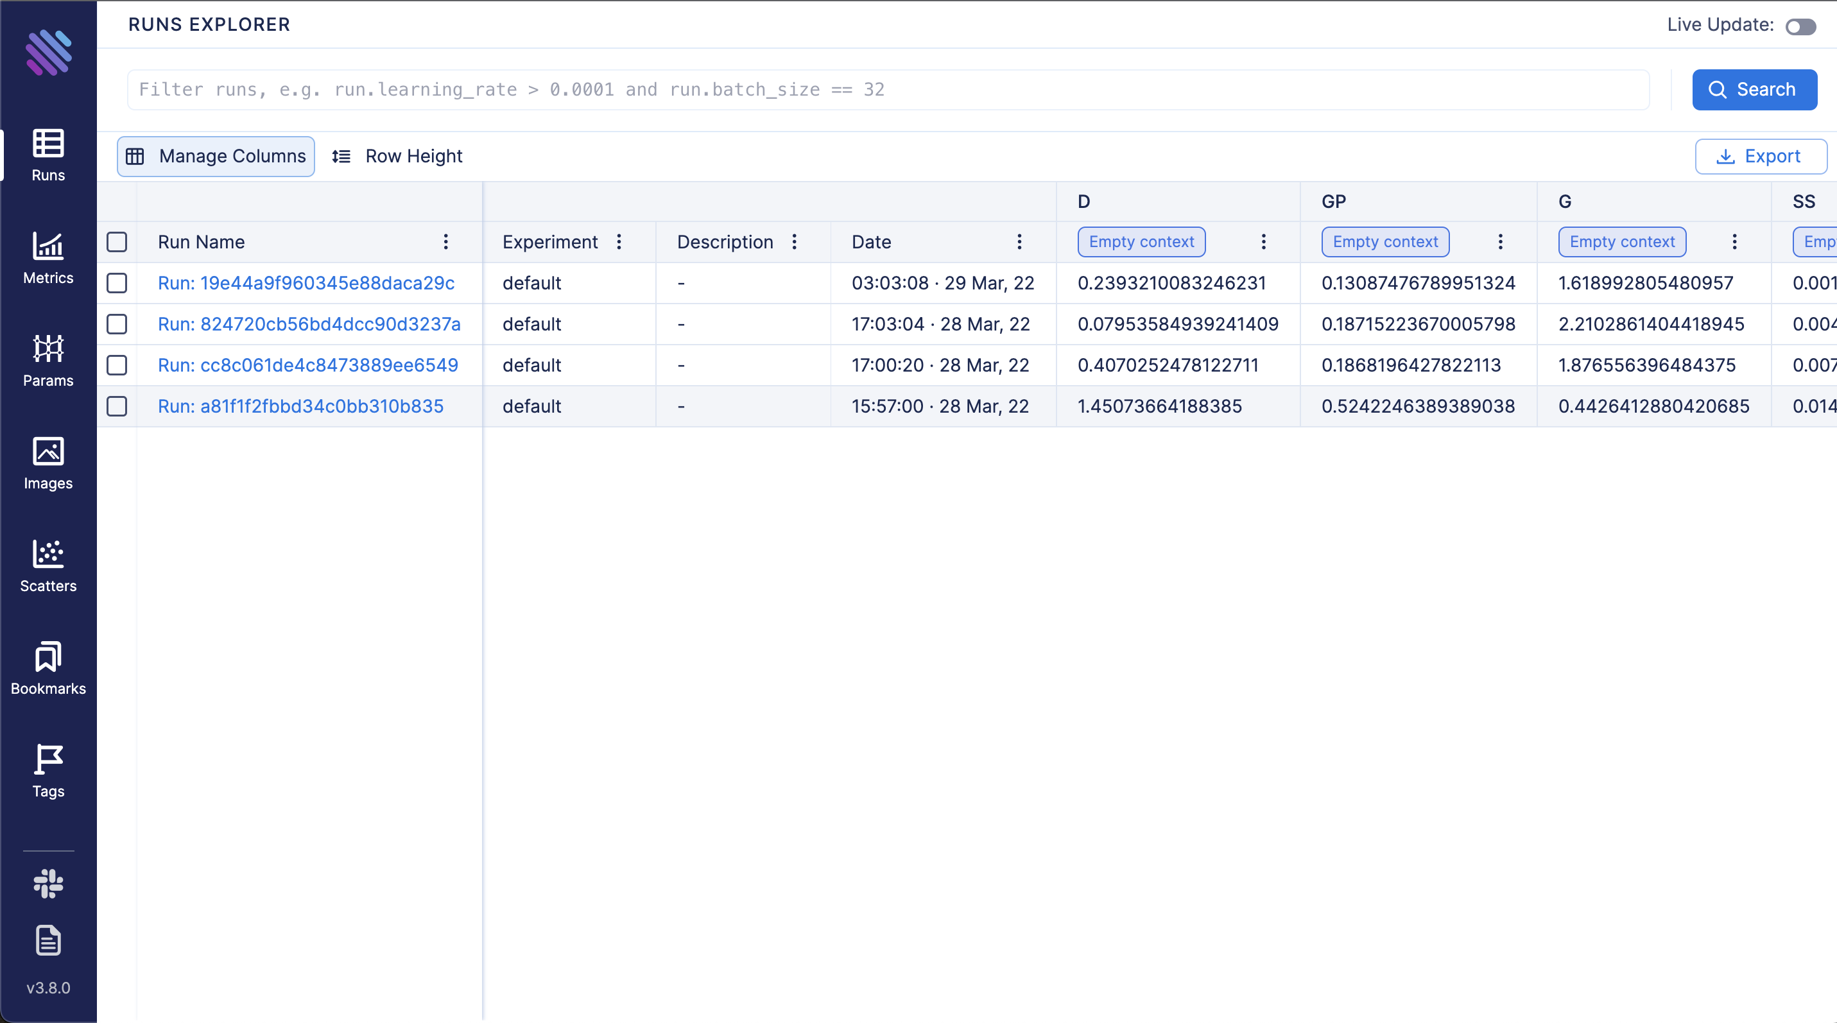1837x1023 pixels.
Task: Click the SS metric column header
Action: coord(1804,202)
